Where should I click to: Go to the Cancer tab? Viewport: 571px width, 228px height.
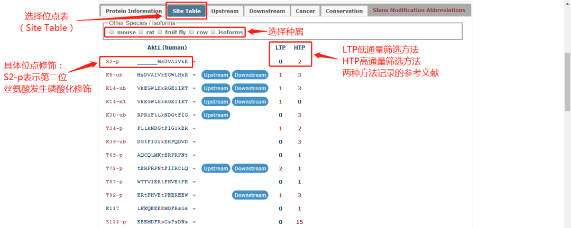(x=305, y=11)
